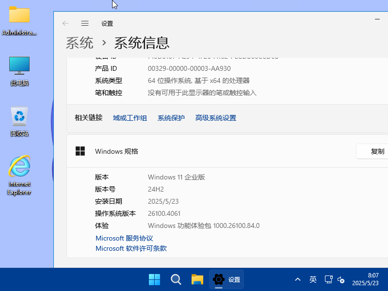388x291 pixels.
Task: Open the muted volume tray icon
Action: pos(341,280)
